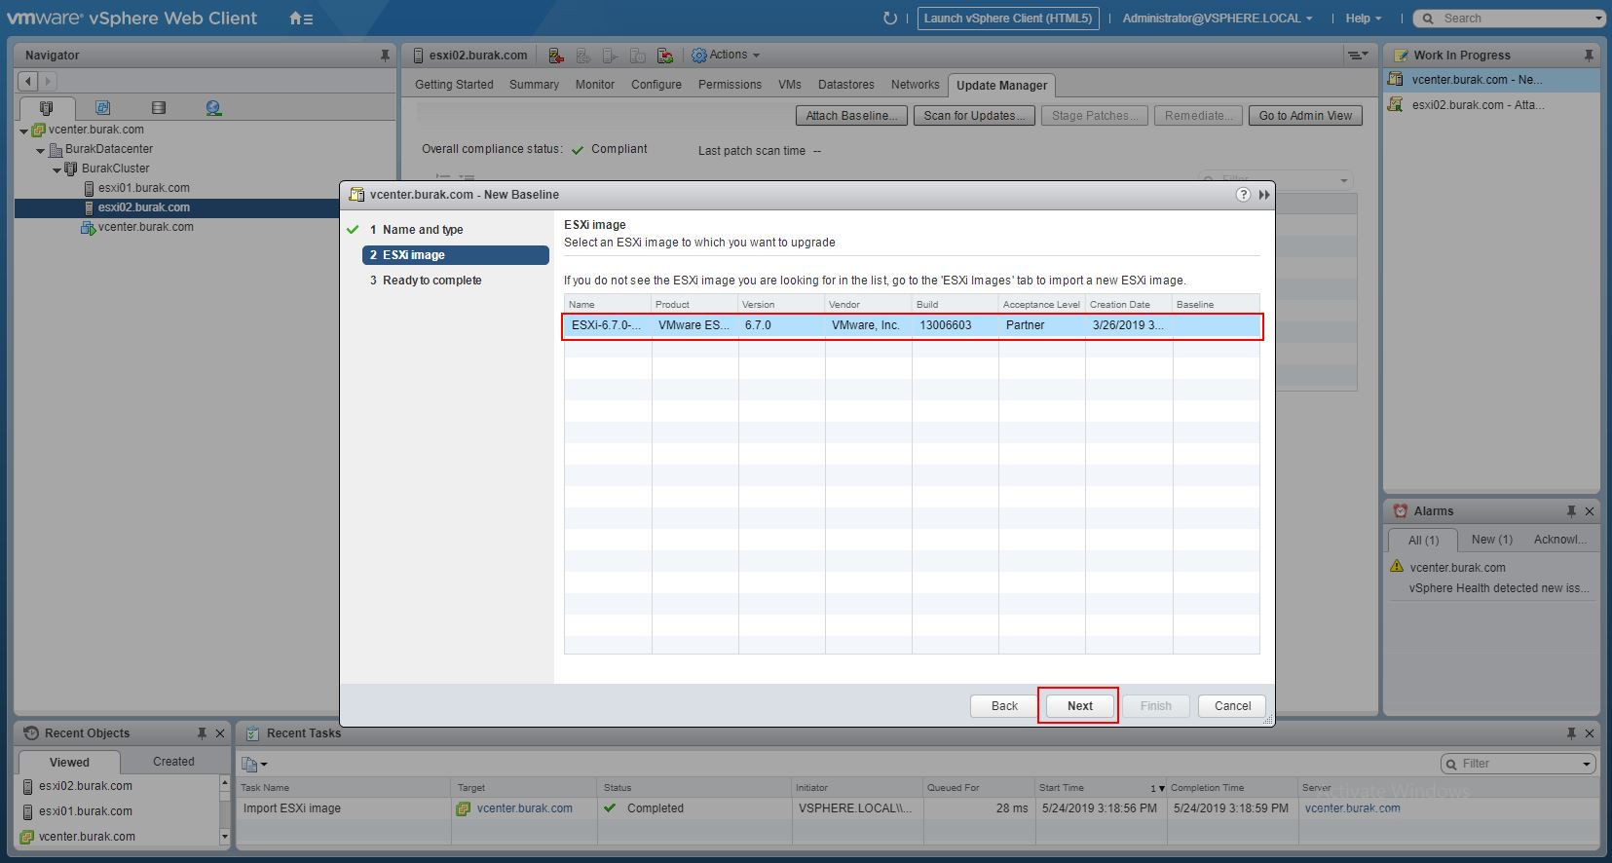
Task: Open Networking navigator tab
Action: 214,108
